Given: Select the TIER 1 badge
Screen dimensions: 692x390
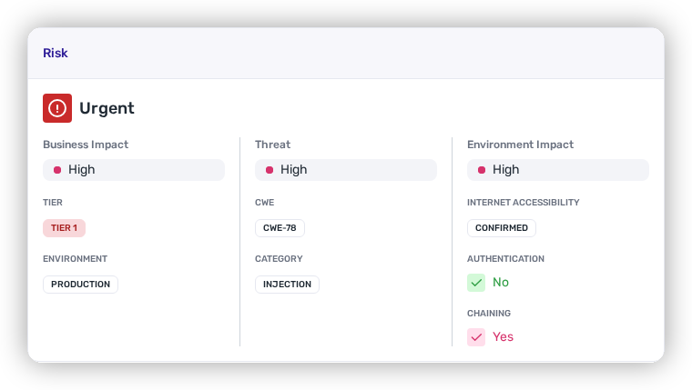Looking at the screenshot, I should [x=64, y=228].
